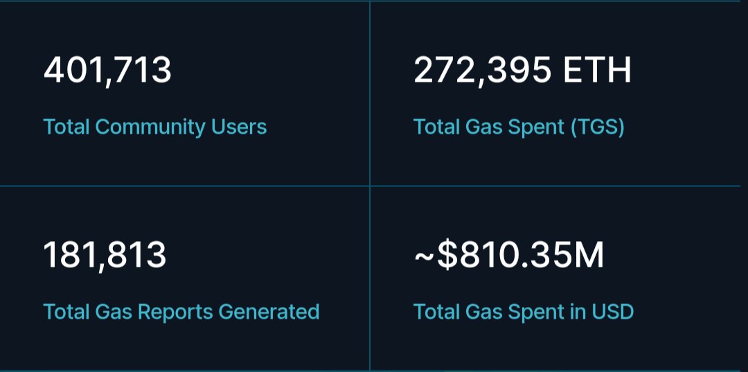Screen dimensions: 748x372
Task: Open the Total Community Users label
Action: 154,127
